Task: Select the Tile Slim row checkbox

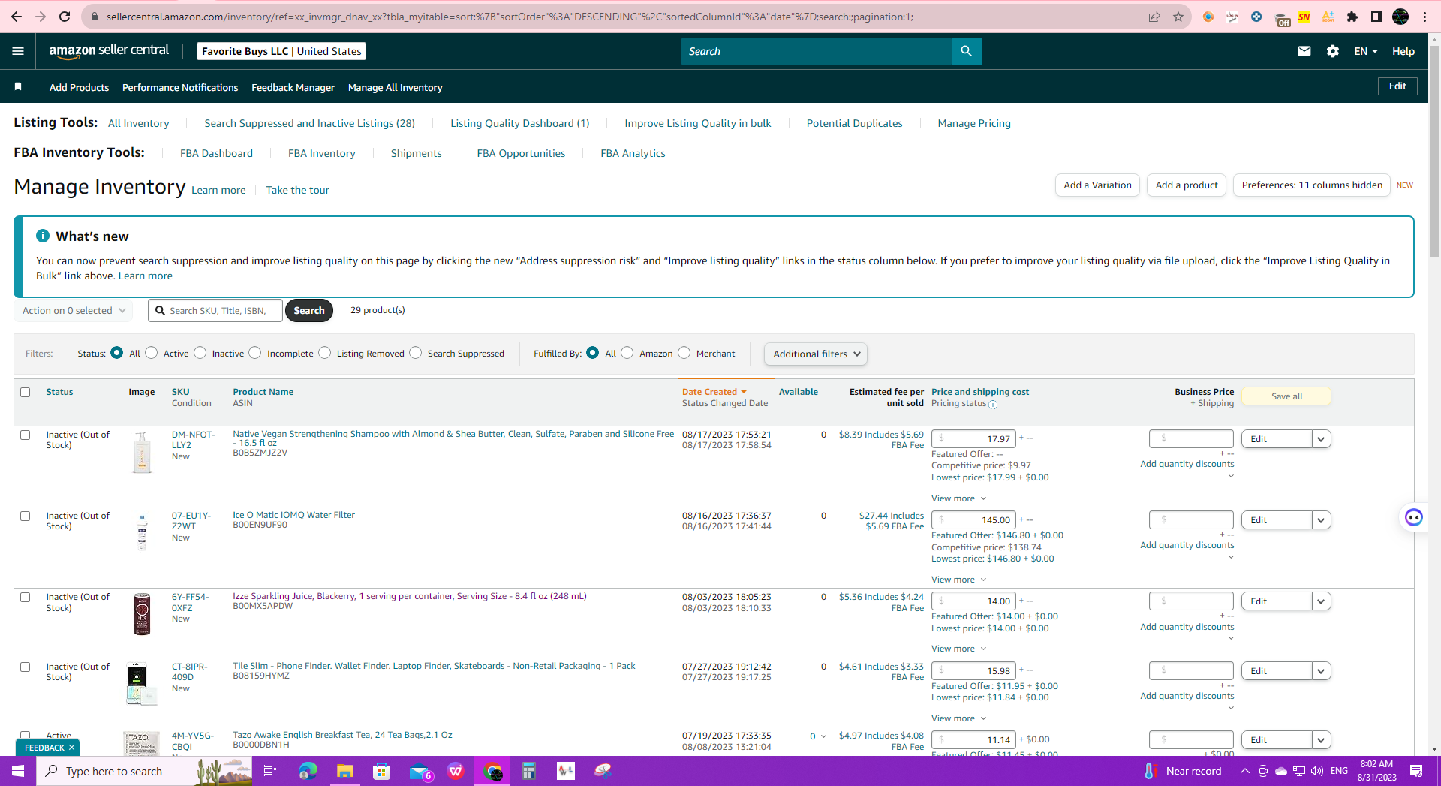Action: tap(26, 667)
